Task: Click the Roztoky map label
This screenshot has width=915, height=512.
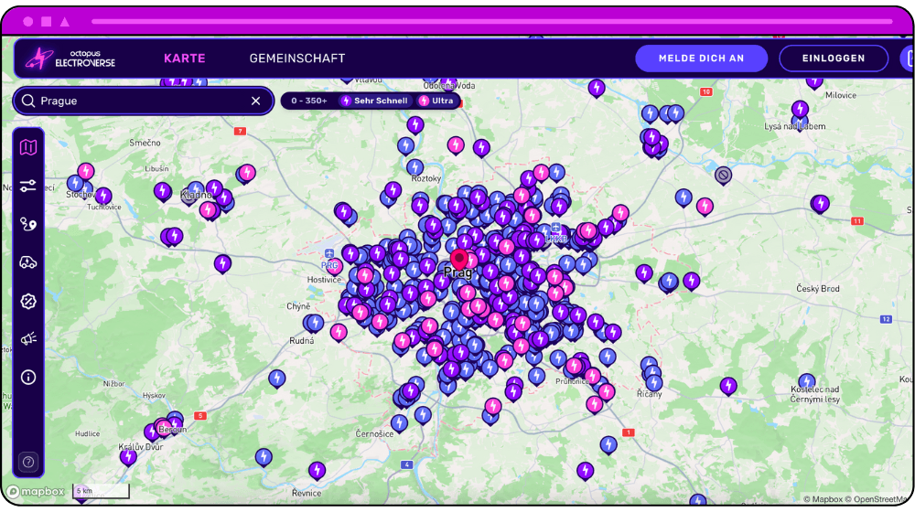Action: click(x=426, y=178)
